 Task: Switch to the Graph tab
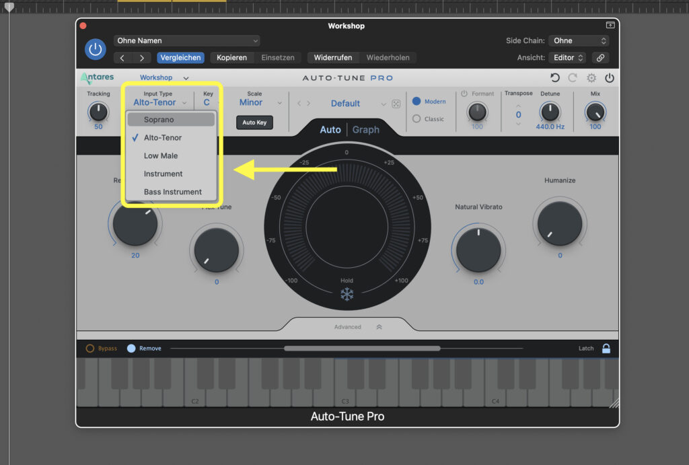coord(365,130)
